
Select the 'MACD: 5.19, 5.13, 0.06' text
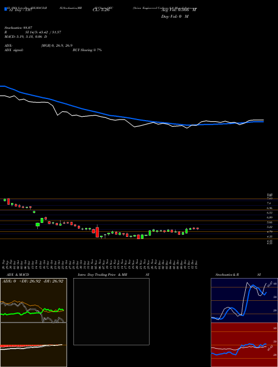pos(24,37)
